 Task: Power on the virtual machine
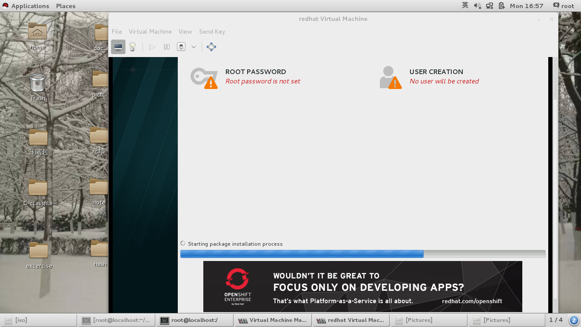coord(152,47)
